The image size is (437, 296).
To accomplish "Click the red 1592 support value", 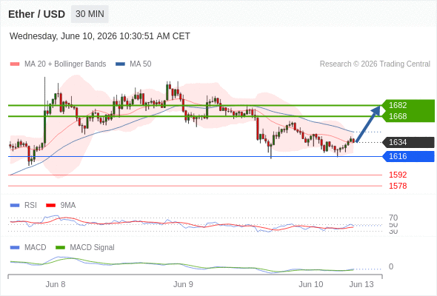I will [398, 175].
